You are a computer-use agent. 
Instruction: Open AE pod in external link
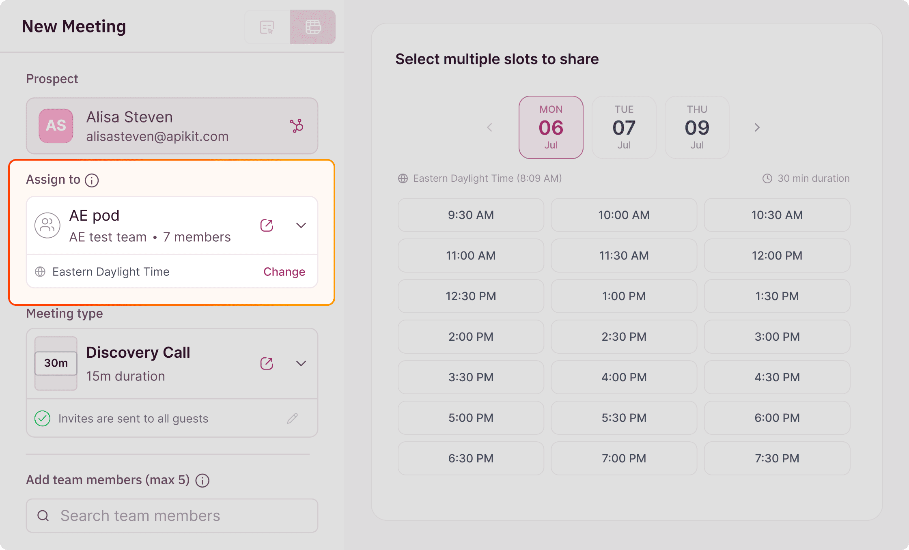(267, 226)
